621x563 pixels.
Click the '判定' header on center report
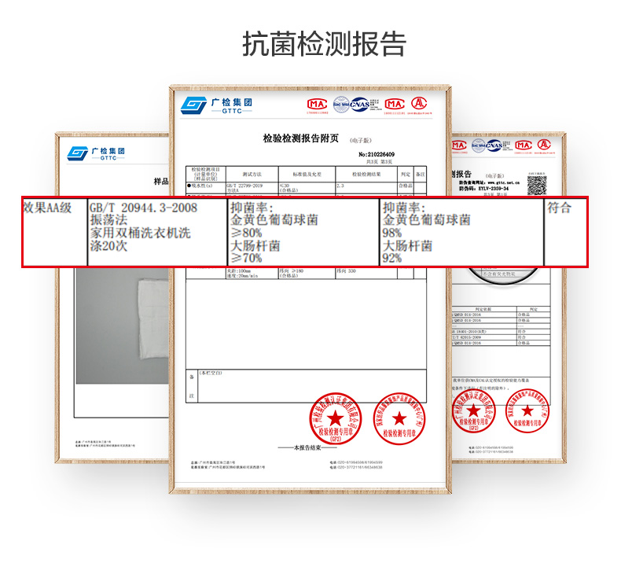pos(406,175)
